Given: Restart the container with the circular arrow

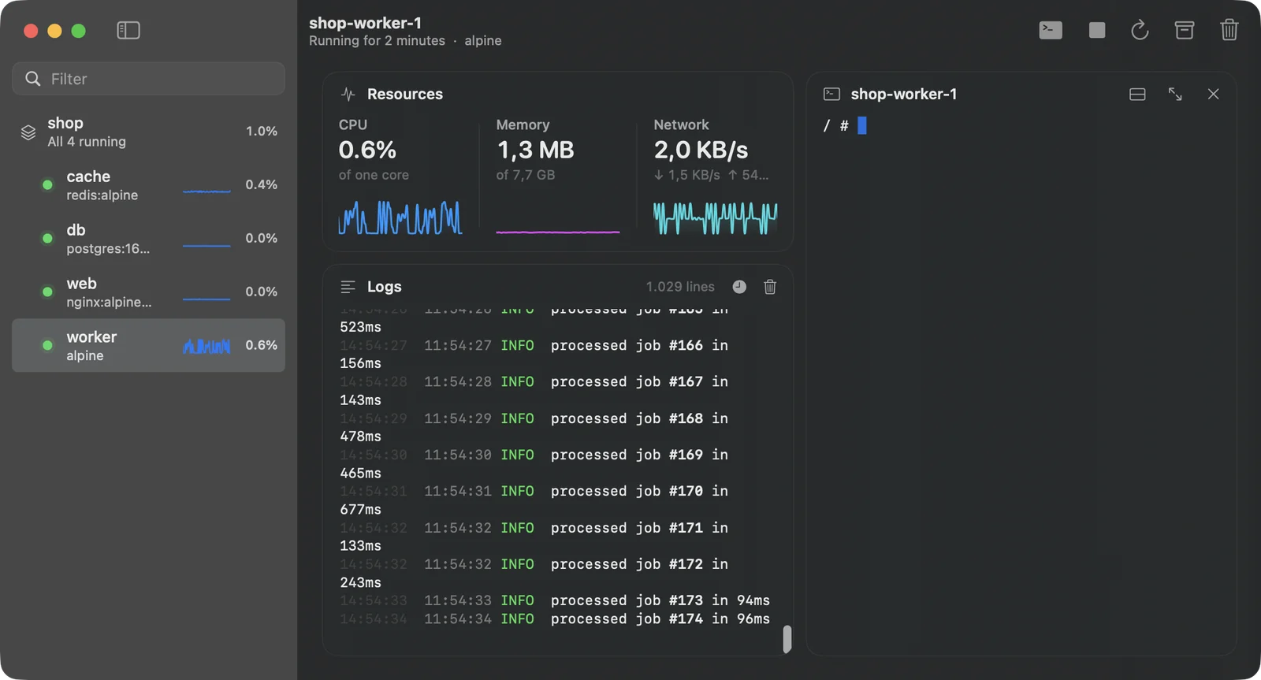Looking at the screenshot, I should pos(1140,31).
